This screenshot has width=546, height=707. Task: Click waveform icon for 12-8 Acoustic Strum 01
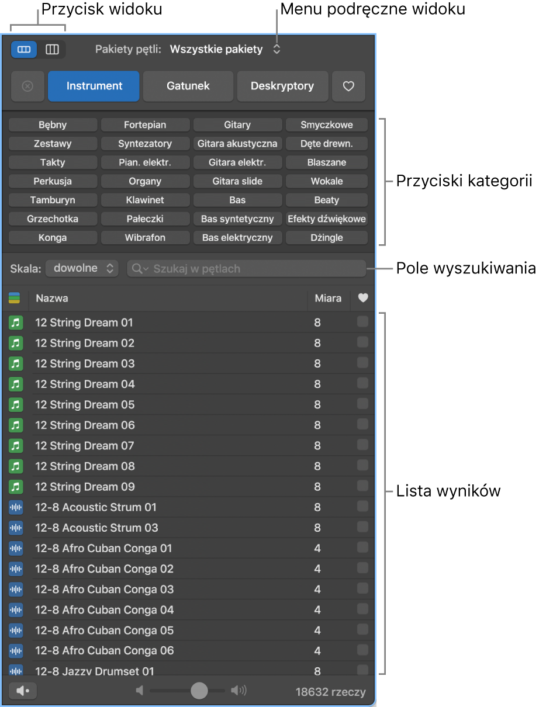tap(16, 507)
